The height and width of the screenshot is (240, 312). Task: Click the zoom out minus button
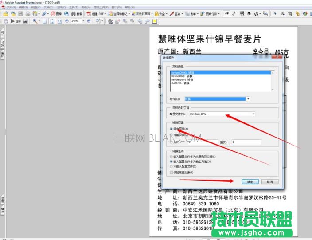[x=67, y=21]
